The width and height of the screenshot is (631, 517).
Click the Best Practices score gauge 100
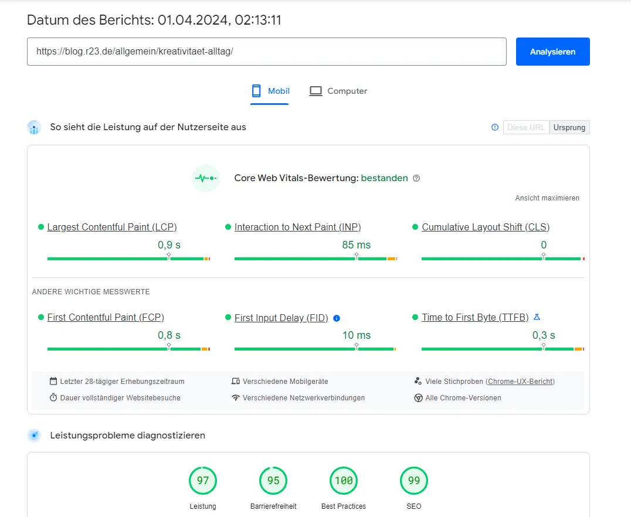point(344,481)
